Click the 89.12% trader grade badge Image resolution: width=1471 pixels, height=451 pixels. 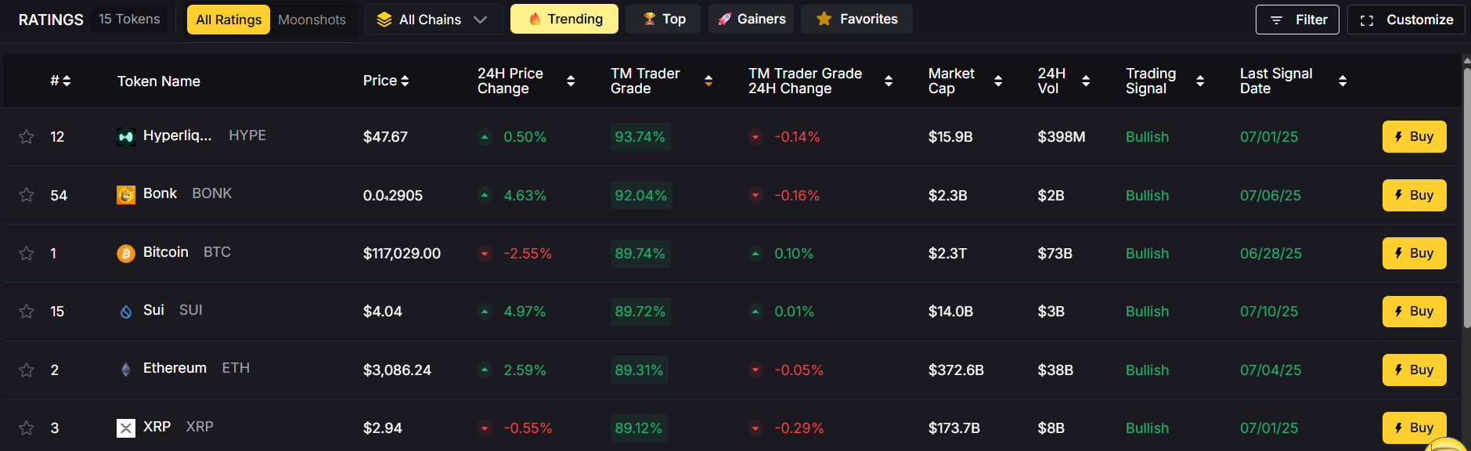pyautogui.click(x=639, y=428)
